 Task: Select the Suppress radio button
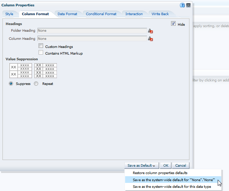click(x=11, y=84)
